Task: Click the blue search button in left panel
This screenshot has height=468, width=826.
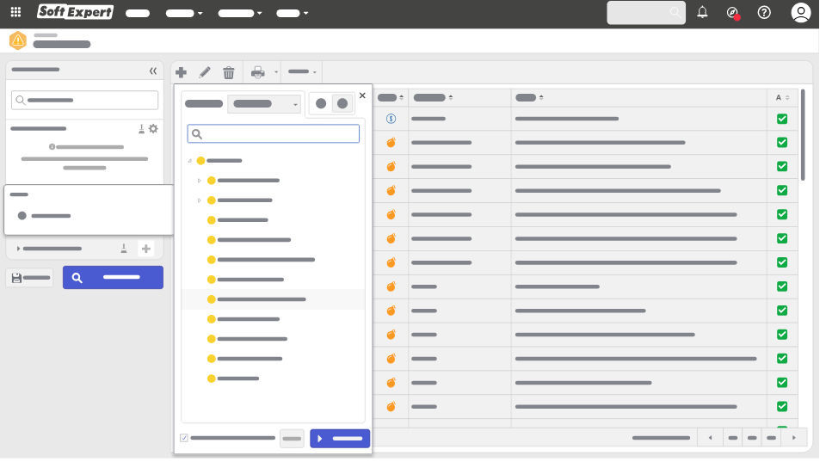Action: [x=113, y=278]
